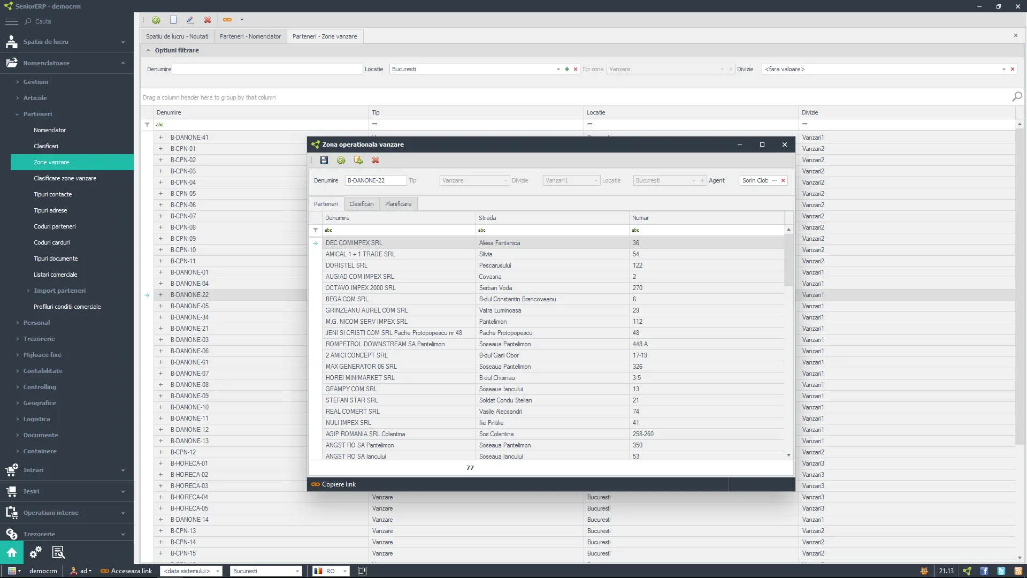
Task: Expand the Intrari sidebar section
Action: pyautogui.click(x=67, y=470)
